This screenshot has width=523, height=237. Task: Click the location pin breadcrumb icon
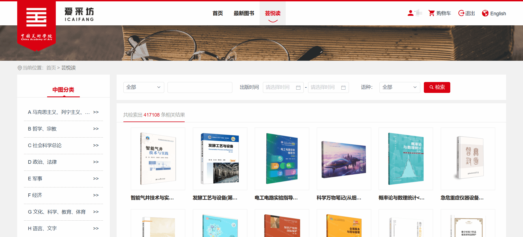20,68
